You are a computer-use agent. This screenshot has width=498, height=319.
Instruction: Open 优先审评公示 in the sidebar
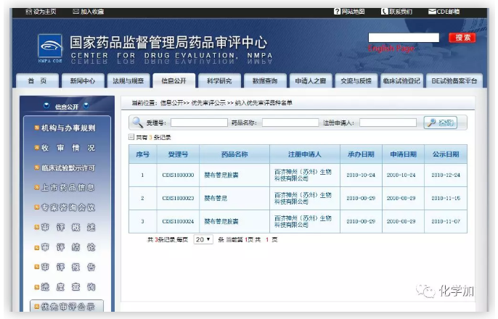(67, 307)
